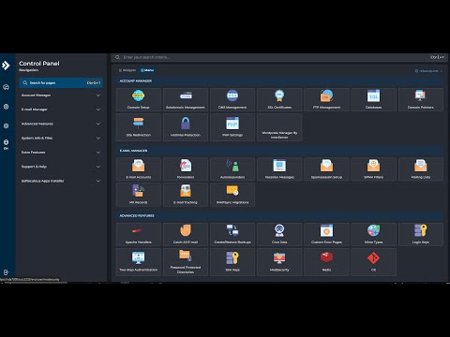Open PHP Settings
This screenshot has height=337, width=450.
click(x=232, y=127)
